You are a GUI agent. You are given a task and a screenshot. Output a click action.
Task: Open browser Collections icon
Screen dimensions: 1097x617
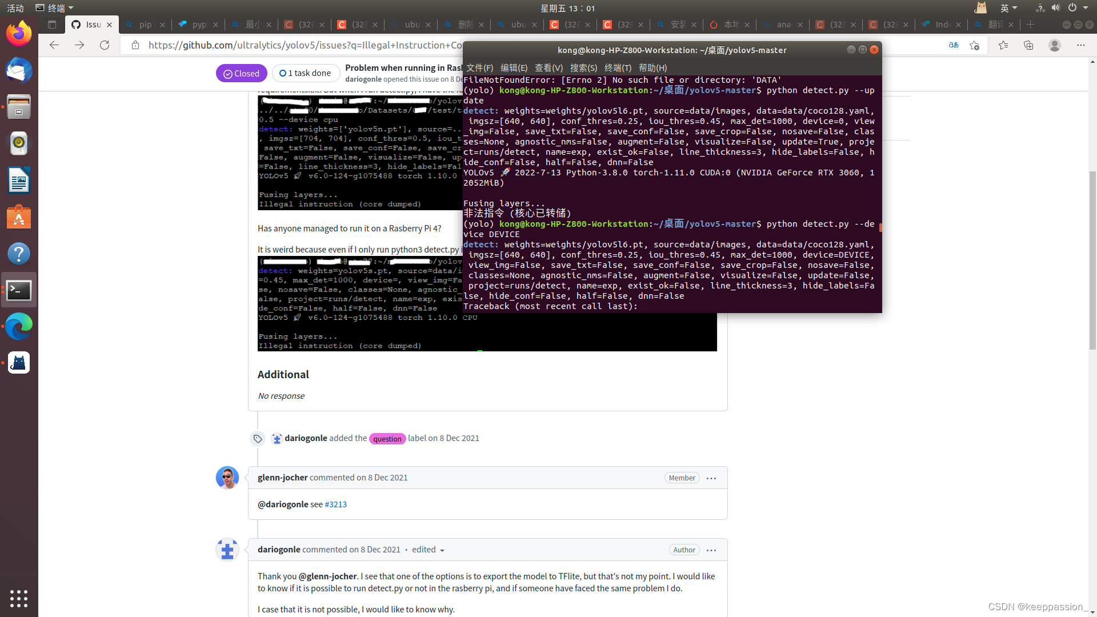pos(1028,45)
